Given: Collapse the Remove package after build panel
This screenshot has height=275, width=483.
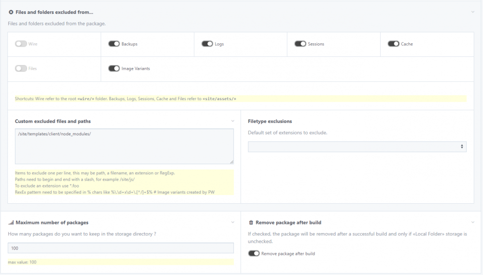Looking at the screenshot, I should pyautogui.click(x=473, y=223).
